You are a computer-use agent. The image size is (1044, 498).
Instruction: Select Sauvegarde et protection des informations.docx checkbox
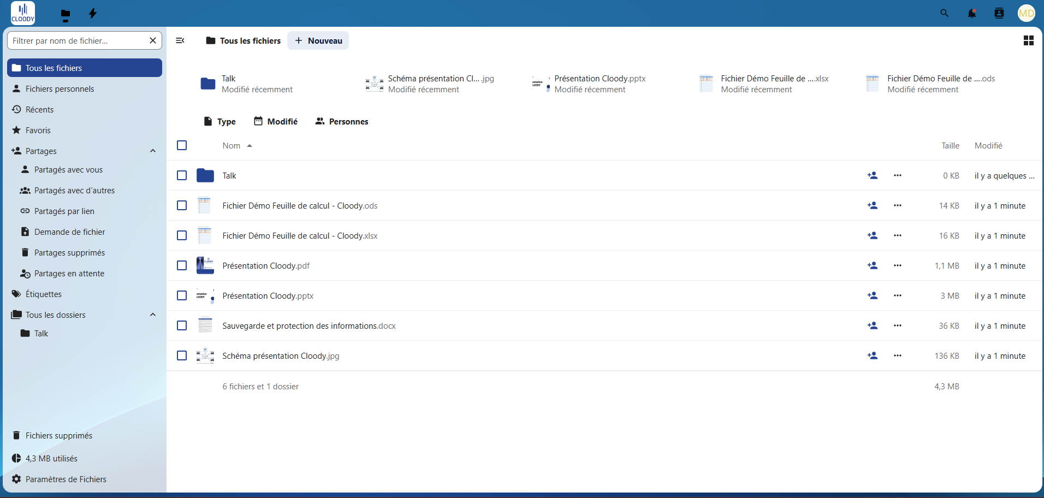[x=182, y=325]
